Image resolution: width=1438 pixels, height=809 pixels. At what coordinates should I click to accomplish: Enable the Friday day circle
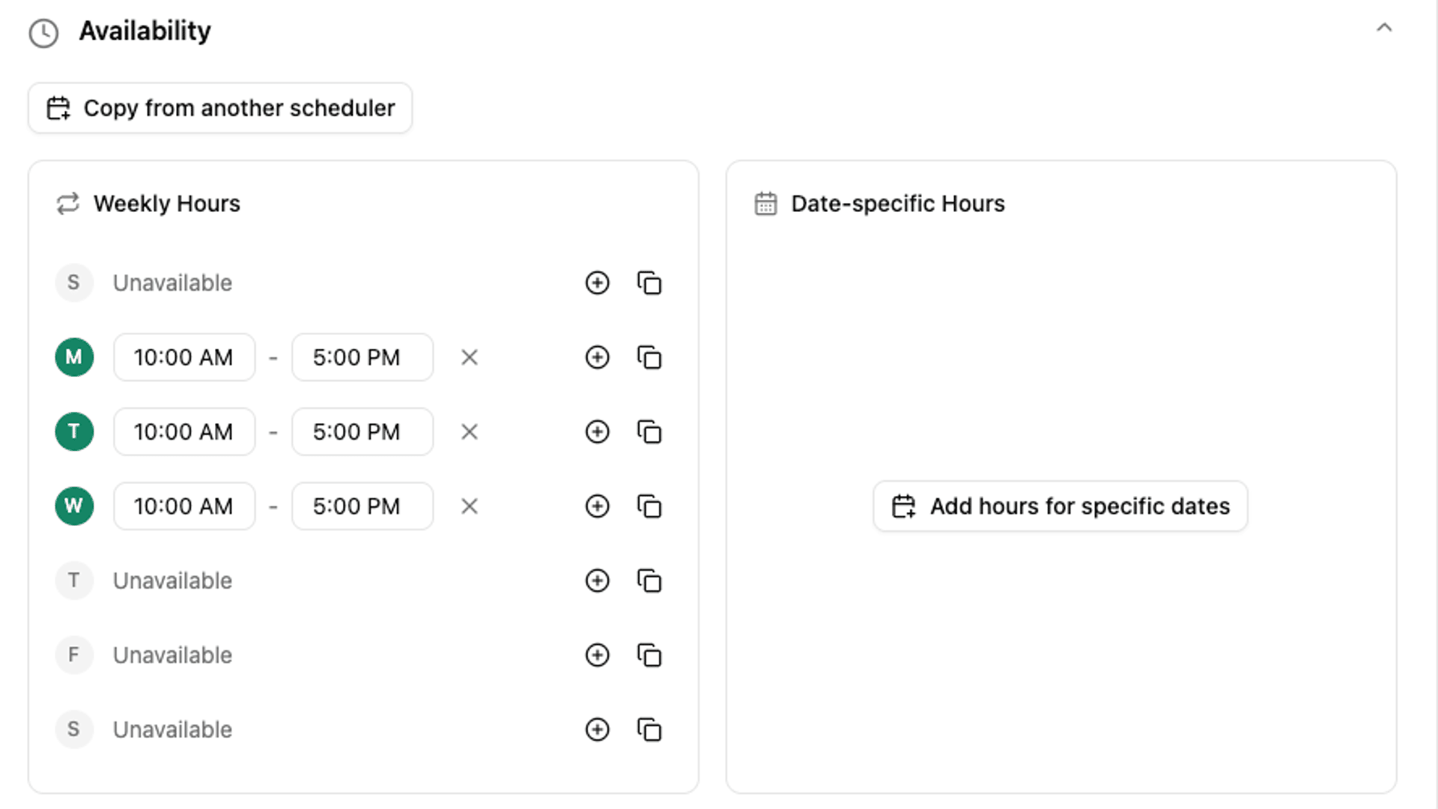click(x=74, y=655)
